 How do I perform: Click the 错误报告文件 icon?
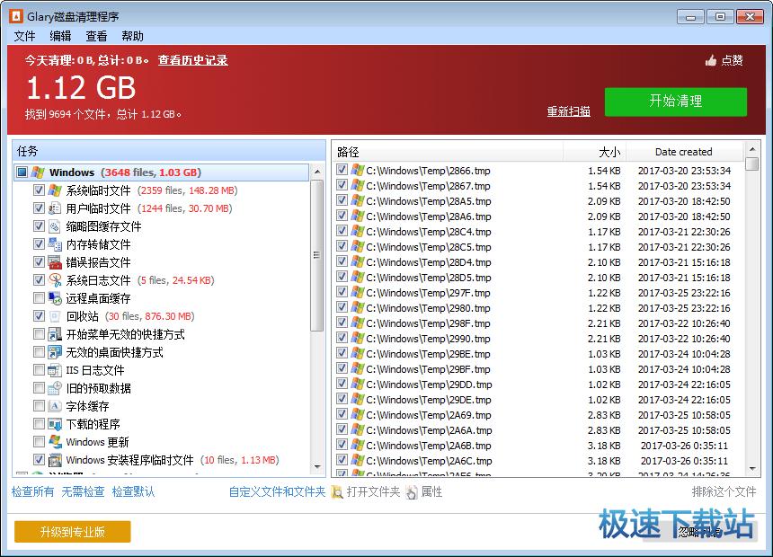tap(55, 262)
